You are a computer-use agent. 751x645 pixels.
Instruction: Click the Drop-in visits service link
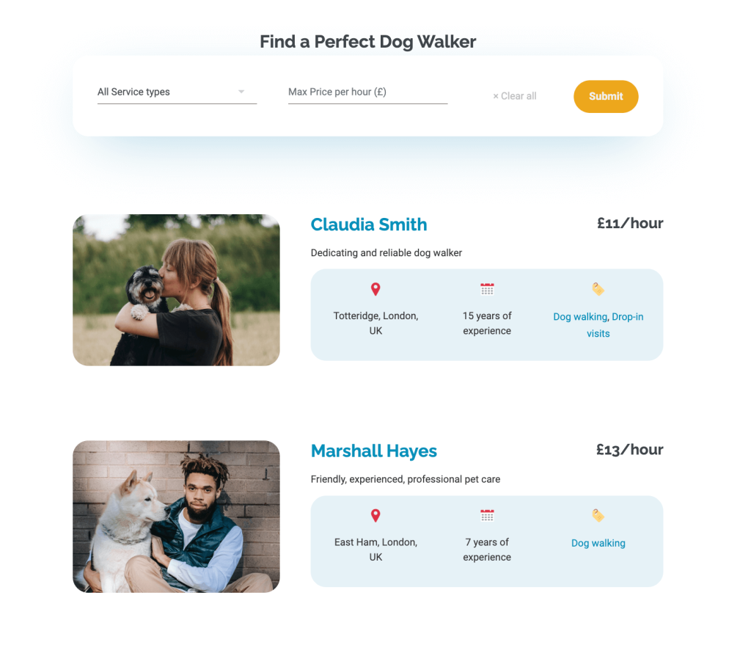point(615,325)
